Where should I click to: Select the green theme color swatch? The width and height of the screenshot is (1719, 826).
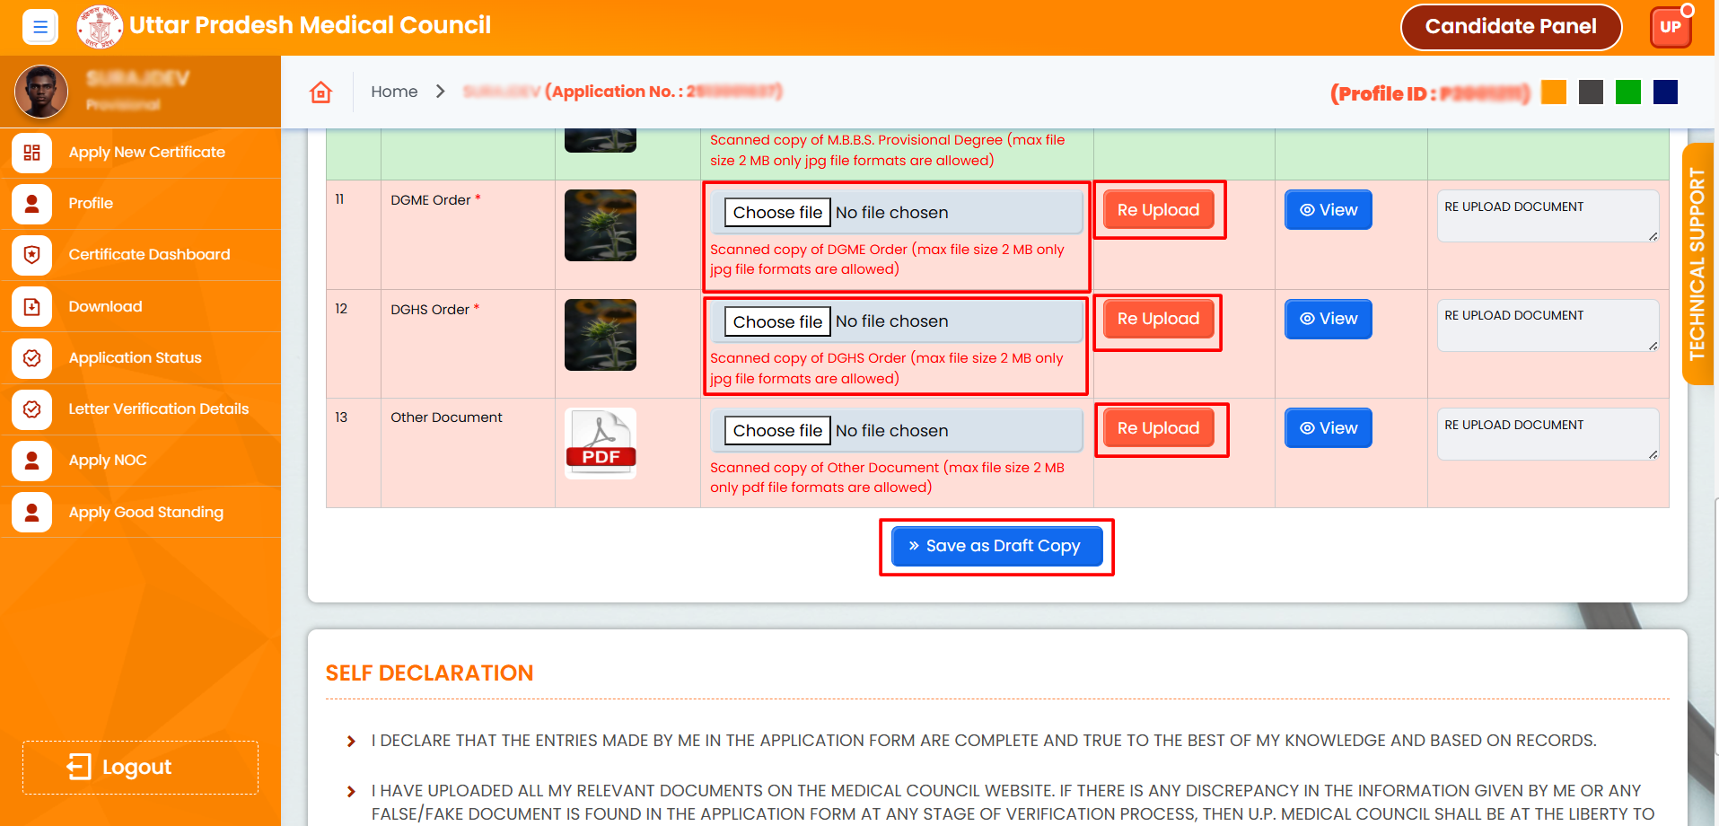click(1627, 92)
